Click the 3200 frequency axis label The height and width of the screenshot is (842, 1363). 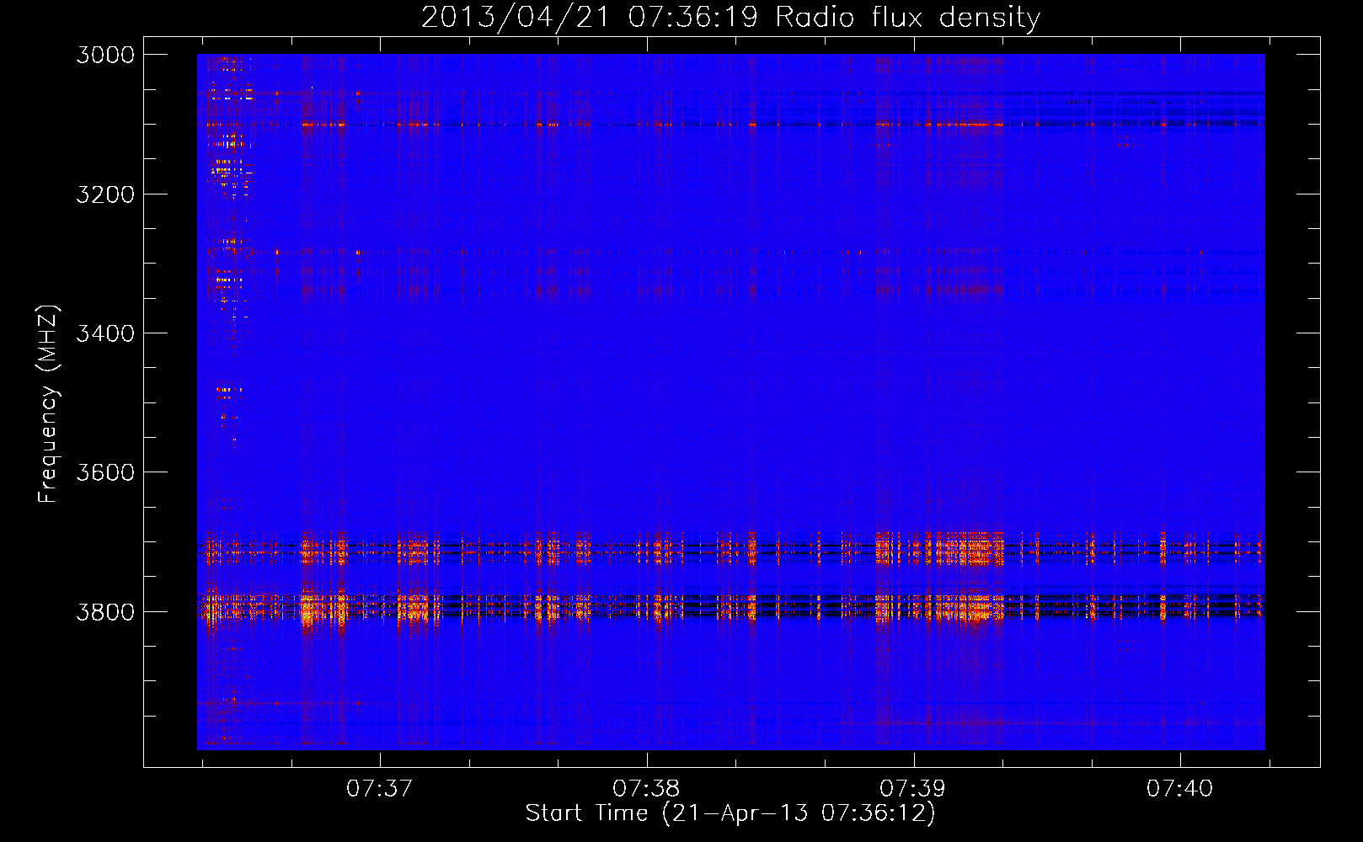(105, 195)
